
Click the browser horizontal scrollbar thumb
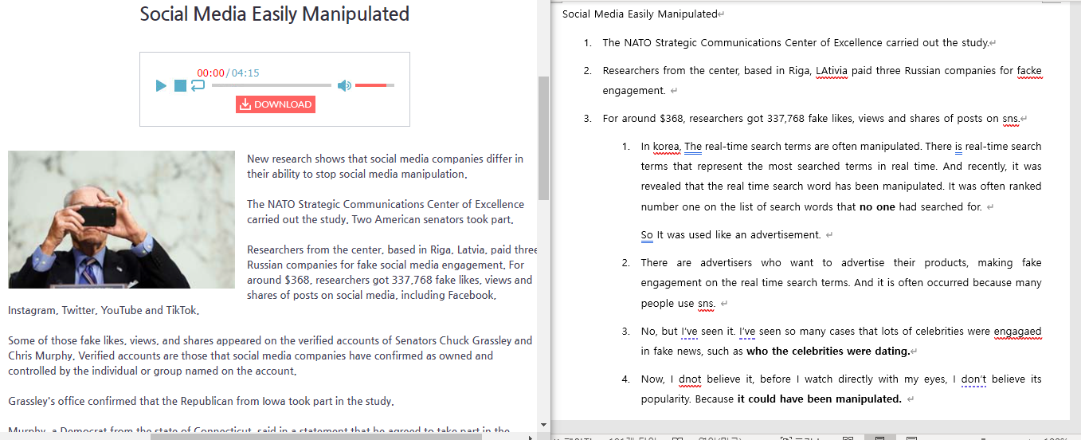coord(316,436)
